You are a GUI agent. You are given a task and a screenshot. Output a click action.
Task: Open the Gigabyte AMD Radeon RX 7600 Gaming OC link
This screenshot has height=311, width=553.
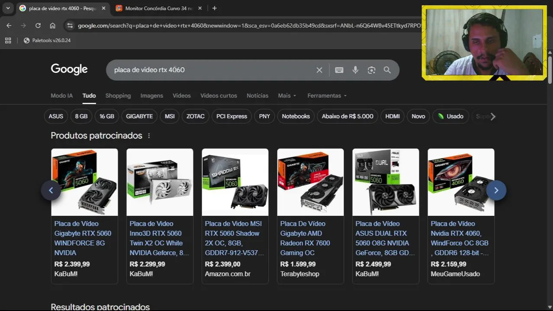(x=305, y=238)
